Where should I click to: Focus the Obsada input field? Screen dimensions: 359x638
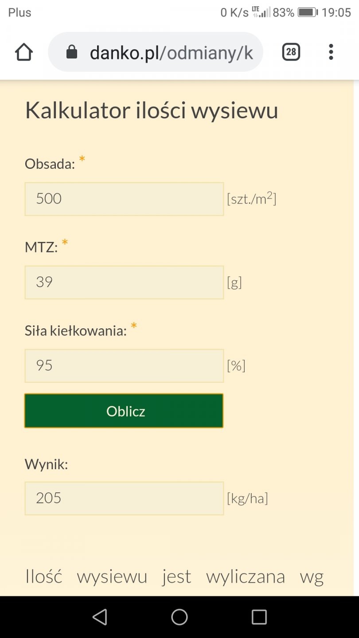(124, 199)
